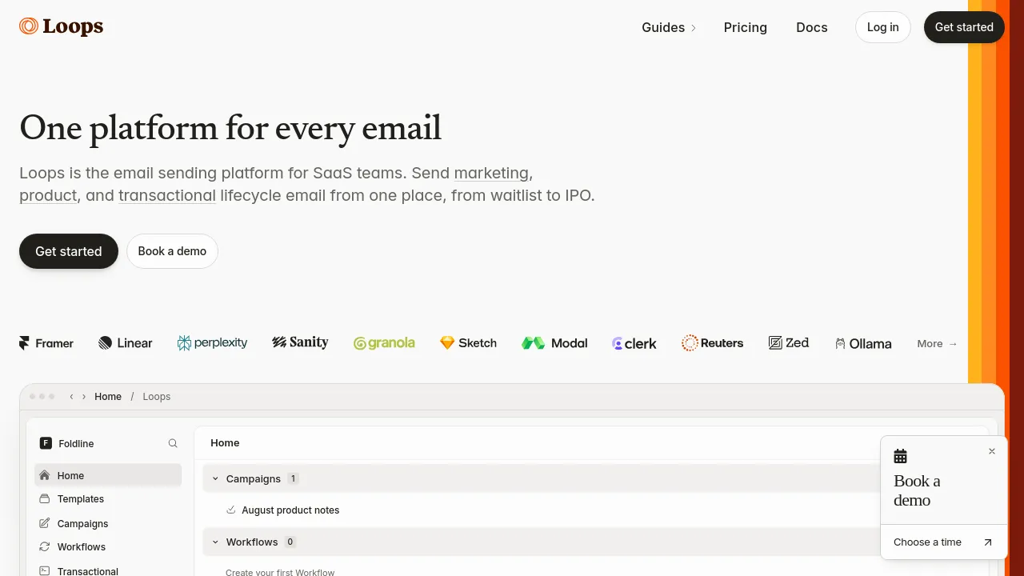Click the forward chevron in the app preview breadcrumb
Image resolution: width=1024 pixels, height=576 pixels.
(84, 397)
